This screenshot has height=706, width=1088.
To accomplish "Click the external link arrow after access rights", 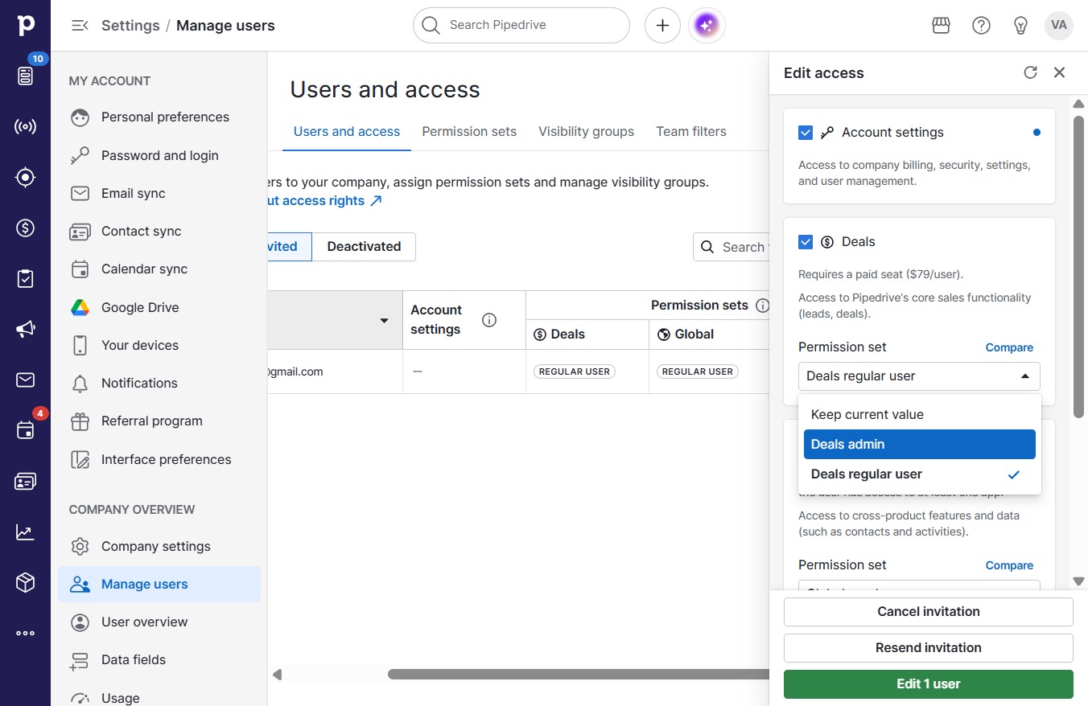I will pos(376,201).
